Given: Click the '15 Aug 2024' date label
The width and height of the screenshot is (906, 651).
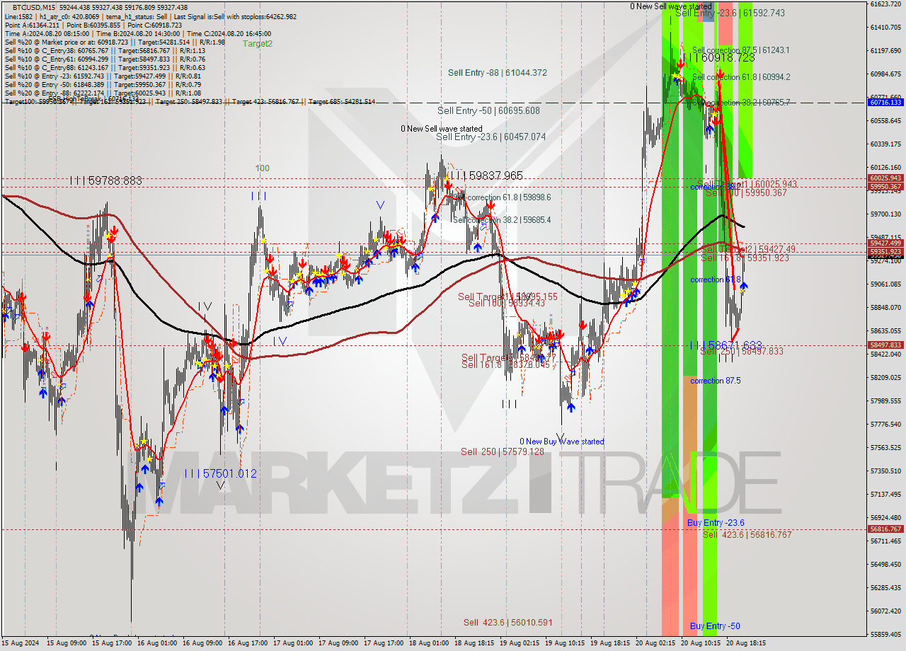Looking at the screenshot, I should 21,643.
